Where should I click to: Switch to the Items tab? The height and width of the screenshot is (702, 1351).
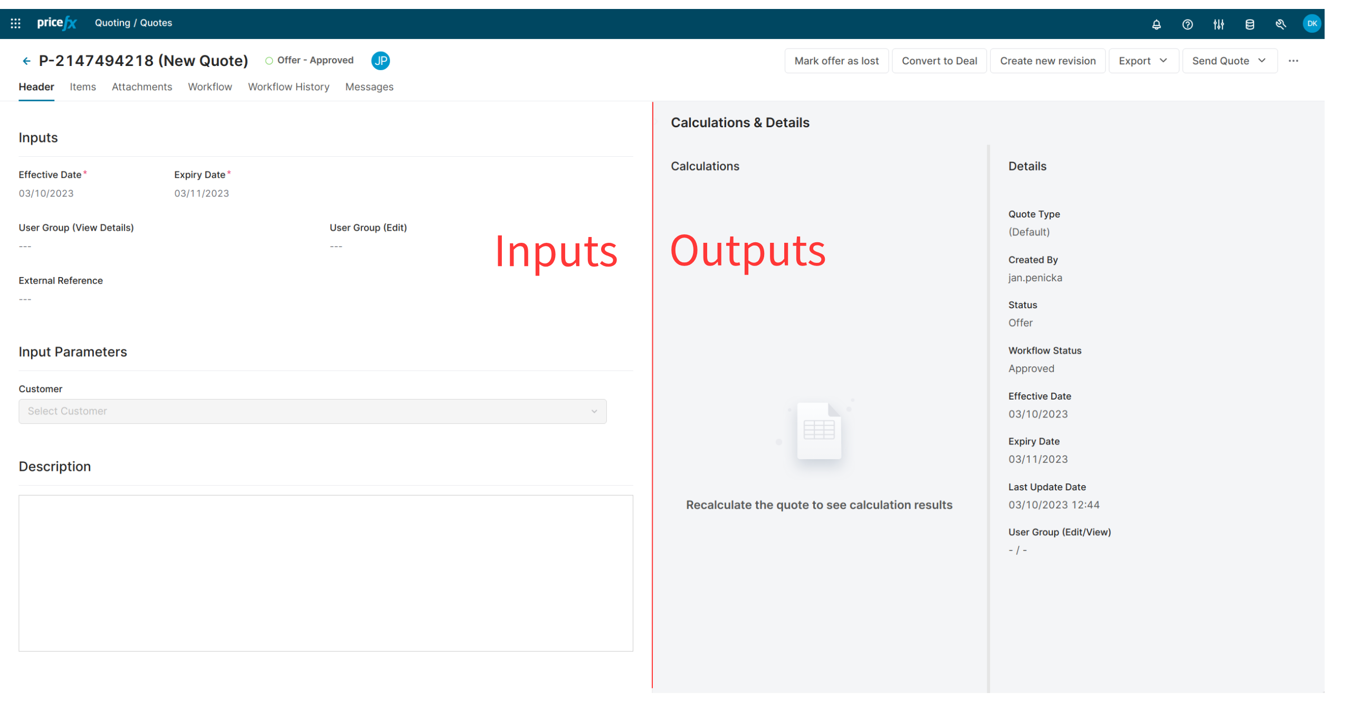point(83,87)
